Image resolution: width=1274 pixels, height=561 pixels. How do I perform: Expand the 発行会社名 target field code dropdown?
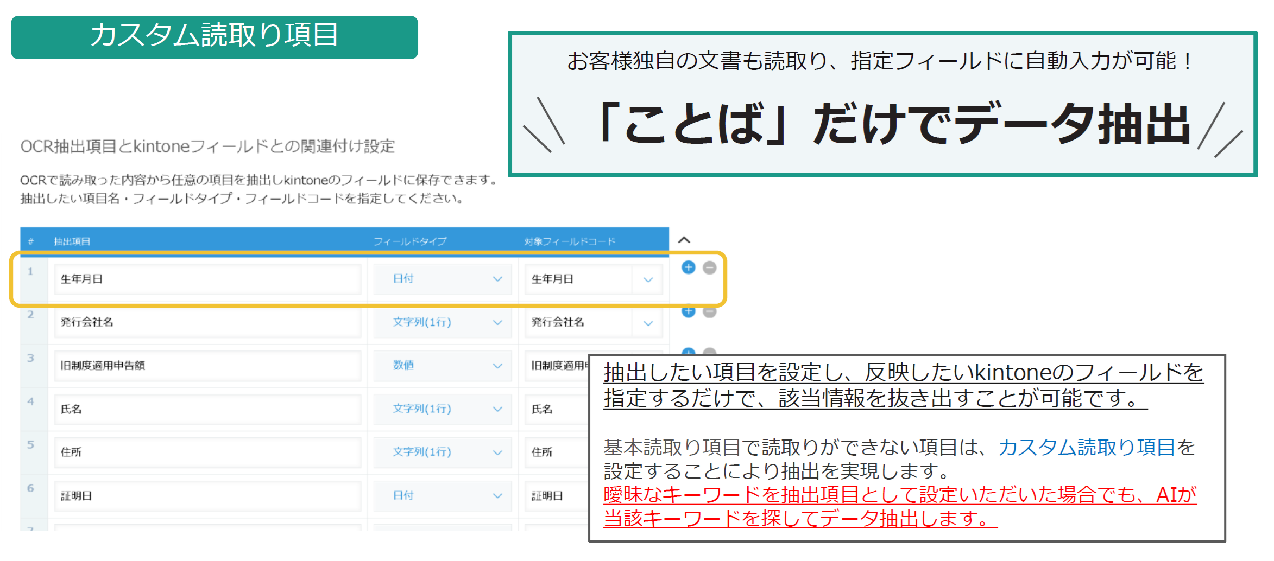click(648, 323)
